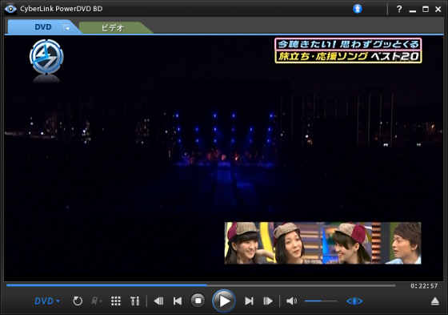Click the PowerDVD eye logo in title bar
The height and width of the screenshot is (315, 448).
click(x=10, y=9)
